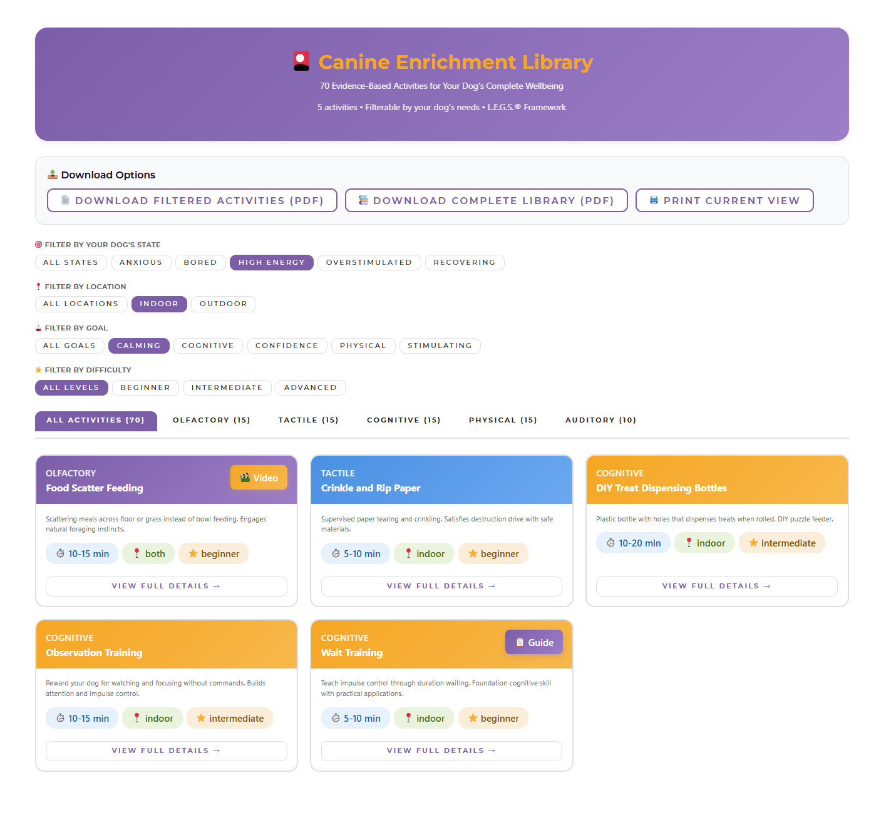
Task: Show full details for DIY Treat Dispensing Bottles
Action: 716,586
